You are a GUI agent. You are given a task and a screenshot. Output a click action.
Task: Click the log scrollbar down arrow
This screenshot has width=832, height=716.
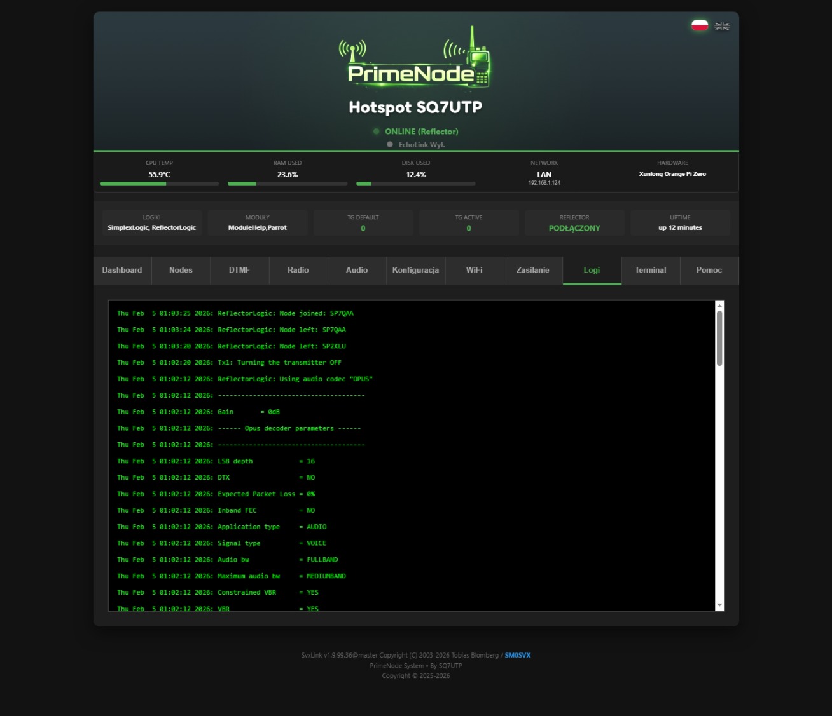click(719, 605)
